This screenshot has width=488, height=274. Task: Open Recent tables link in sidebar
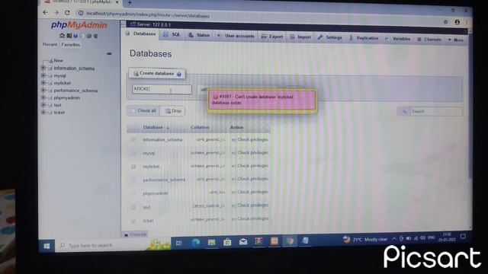click(x=50, y=44)
